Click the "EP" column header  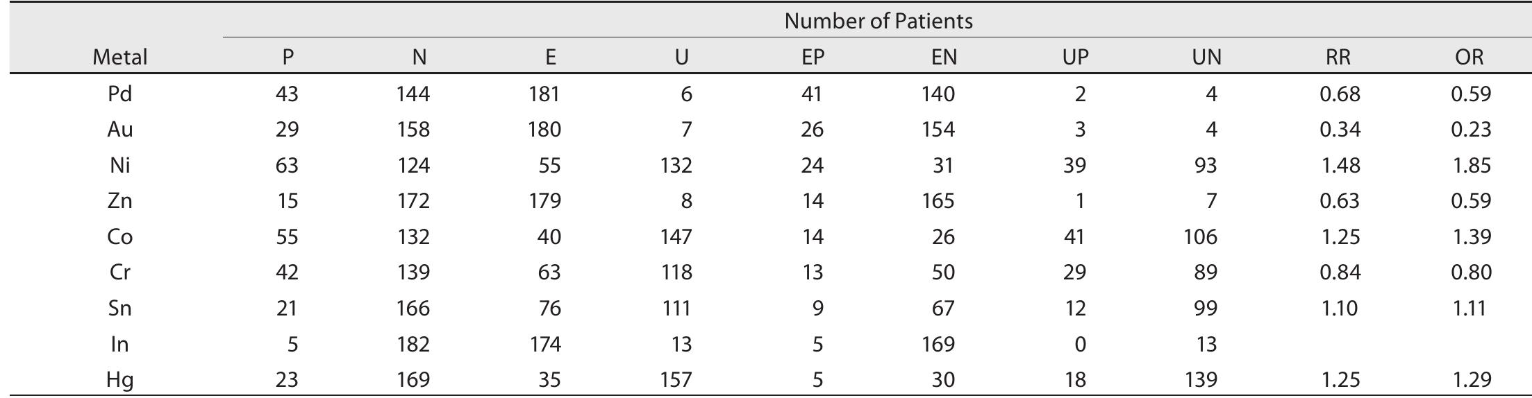[x=812, y=57]
